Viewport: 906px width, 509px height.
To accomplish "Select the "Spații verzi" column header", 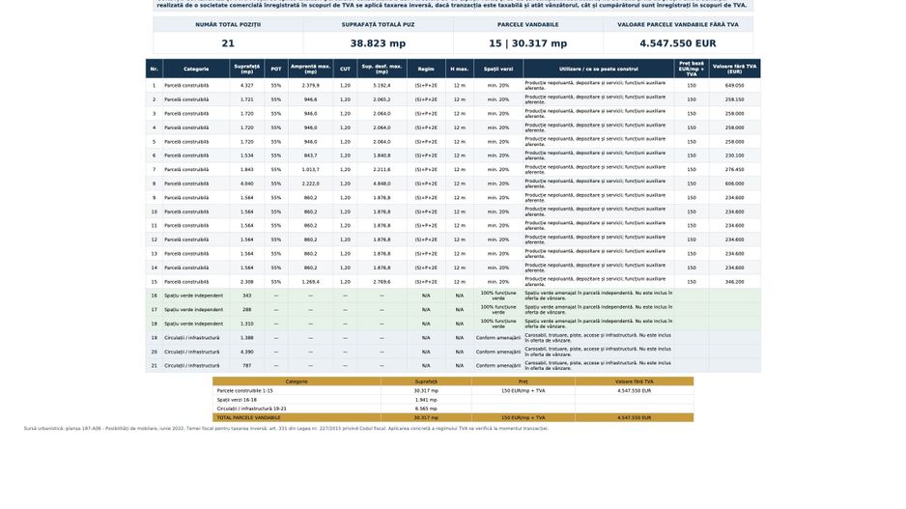I will coord(498,69).
